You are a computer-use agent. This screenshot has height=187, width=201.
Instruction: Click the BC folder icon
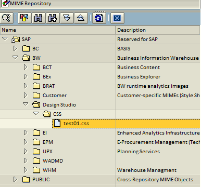pos(26,49)
